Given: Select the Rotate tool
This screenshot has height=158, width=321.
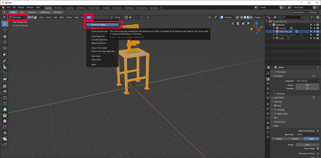Looking at the screenshot, I should 5,48.
